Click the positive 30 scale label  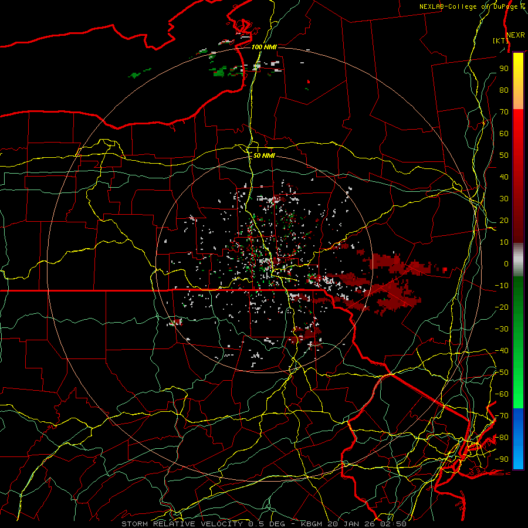(x=504, y=199)
